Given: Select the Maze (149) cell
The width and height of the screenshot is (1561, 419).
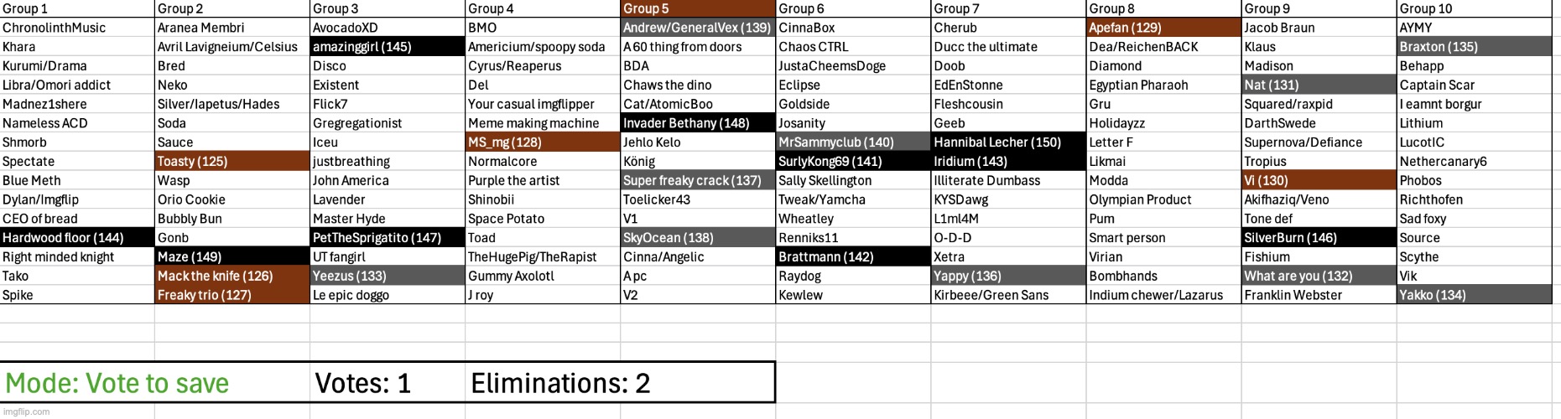Looking at the screenshot, I should click(x=232, y=257).
